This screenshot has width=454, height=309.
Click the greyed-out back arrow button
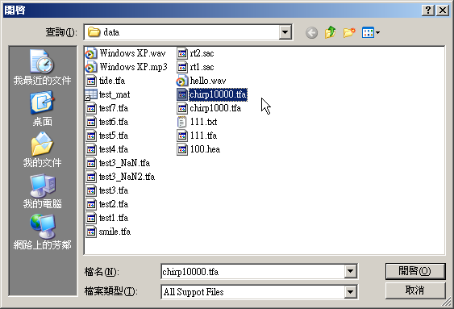click(311, 33)
